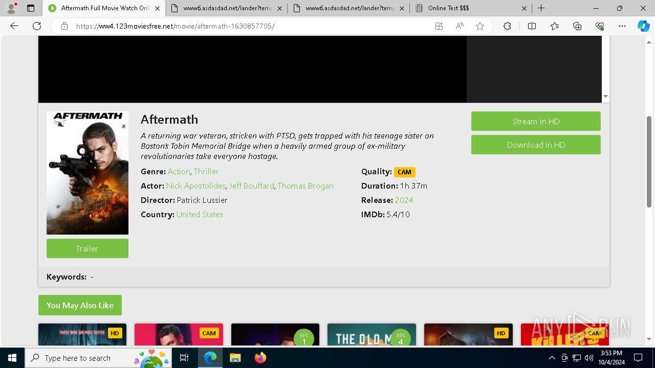This screenshot has width=655, height=368.
Task: Open Microsoft Edge from taskbar
Action: [x=210, y=358]
